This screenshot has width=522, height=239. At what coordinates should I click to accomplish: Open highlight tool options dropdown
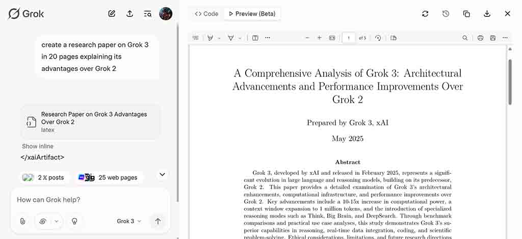pyautogui.click(x=219, y=38)
